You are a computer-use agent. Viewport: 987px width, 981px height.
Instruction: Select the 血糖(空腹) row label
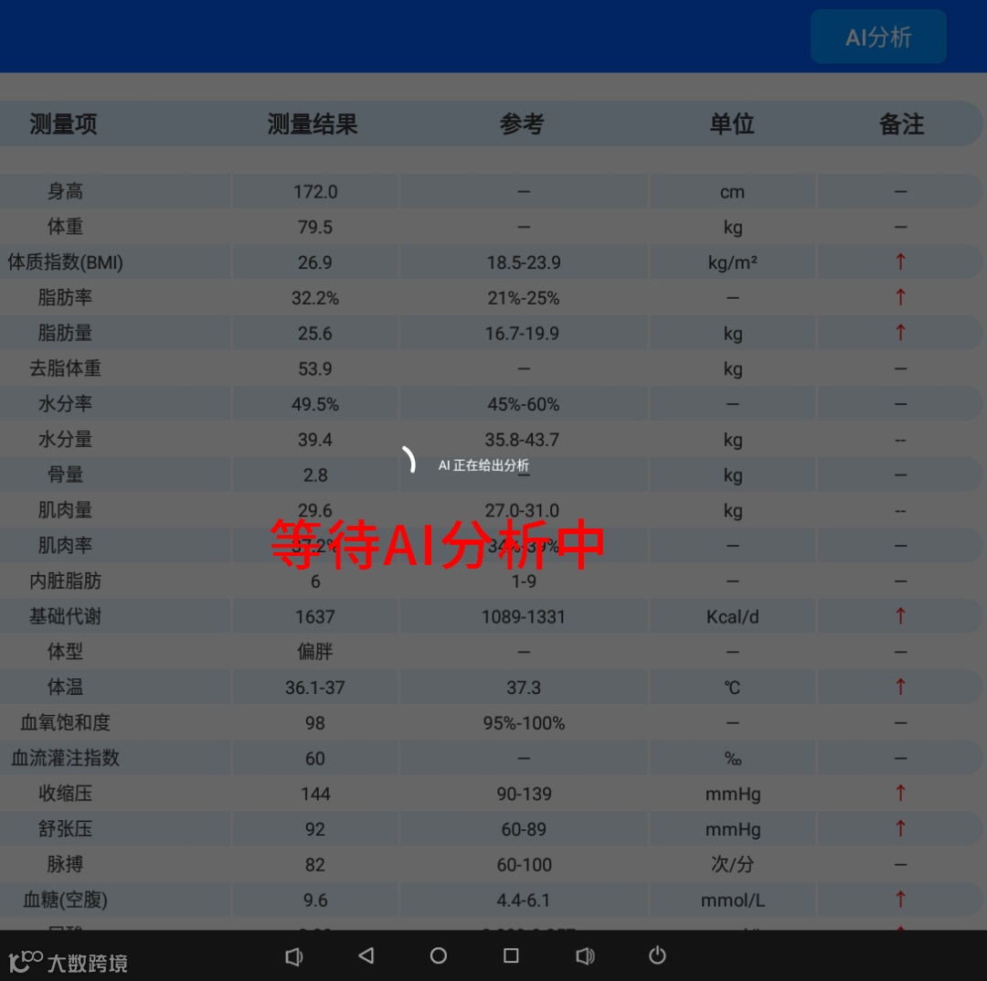tap(65, 900)
